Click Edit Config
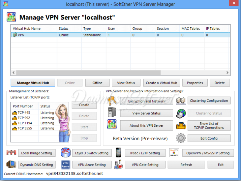Image resolution: width=241 pixels, height=181 pixels. (x=209, y=139)
